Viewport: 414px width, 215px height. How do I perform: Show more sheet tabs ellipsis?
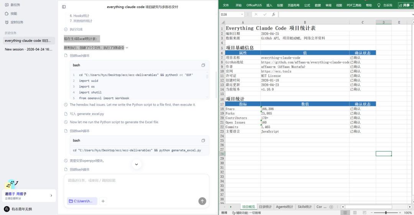tap(325, 207)
